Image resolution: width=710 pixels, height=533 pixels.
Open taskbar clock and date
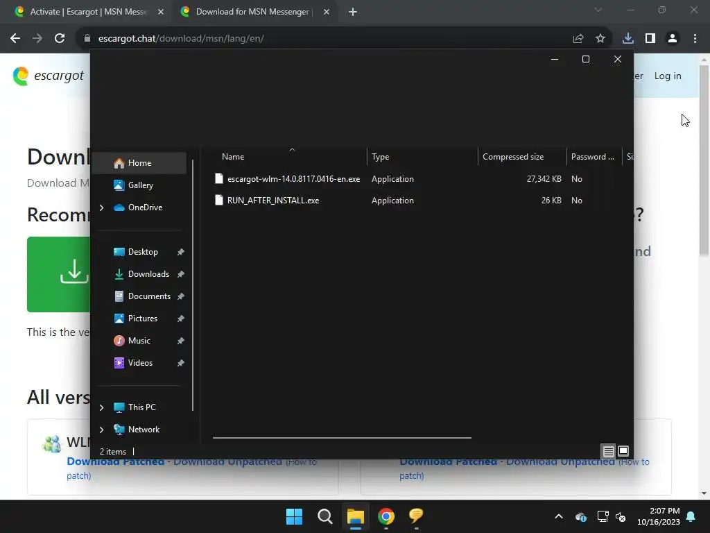(659, 516)
